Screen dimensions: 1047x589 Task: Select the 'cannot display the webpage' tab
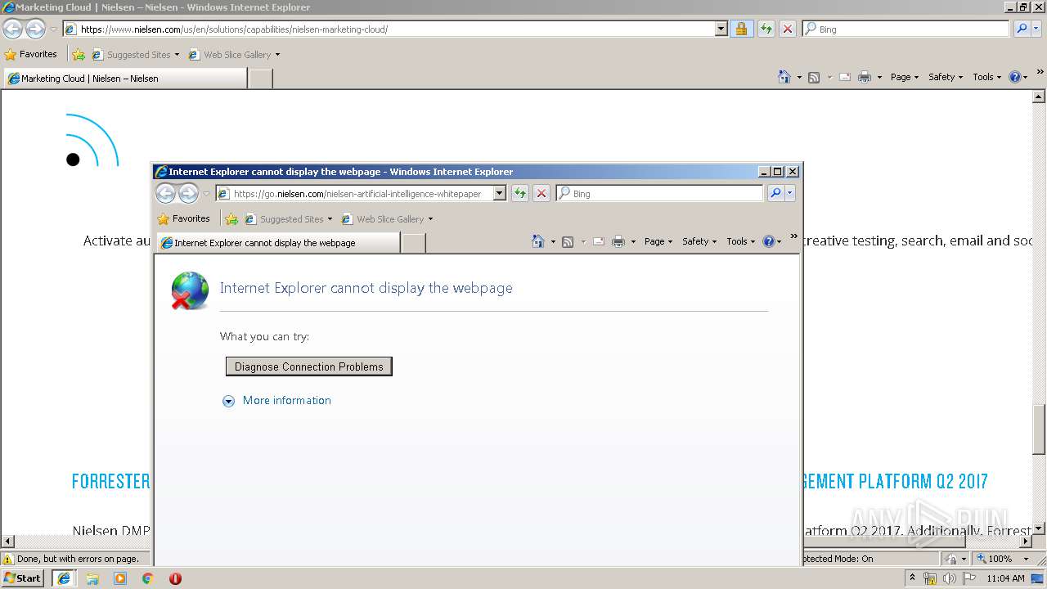click(x=278, y=243)
